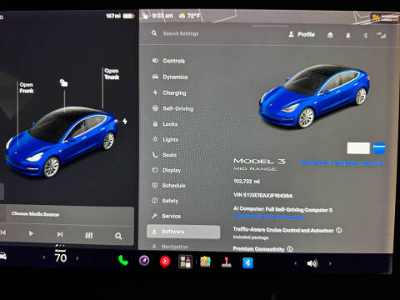Tap Choose Media Source
This screenshot has height=300, width=400.
point(36,214)
